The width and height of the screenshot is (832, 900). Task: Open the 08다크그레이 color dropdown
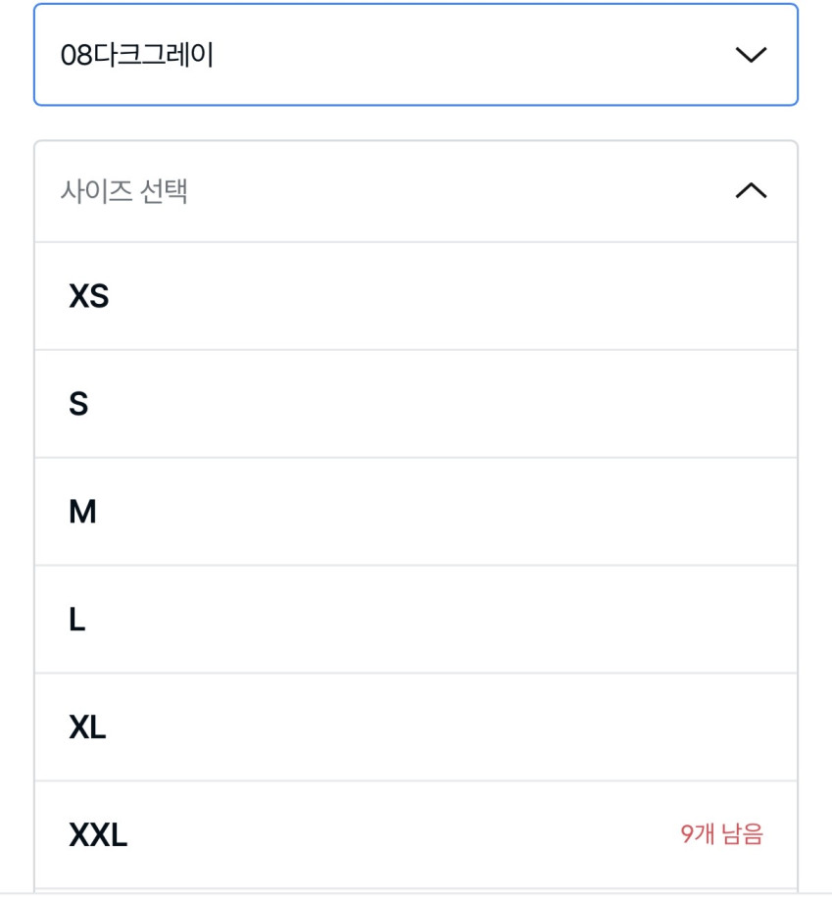(416, 55)
